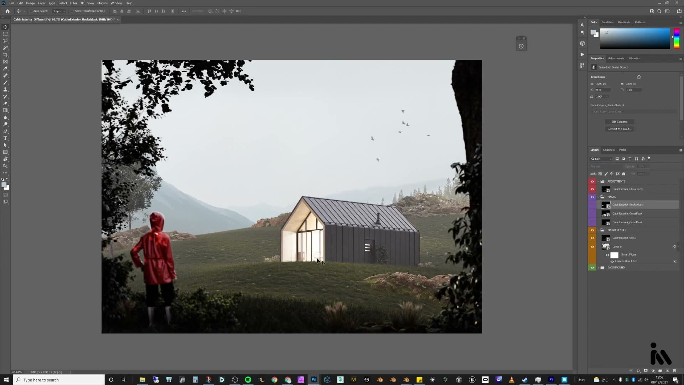Select the Hand tool
This screenshot has height=385, width=684.
click(5, 159)
